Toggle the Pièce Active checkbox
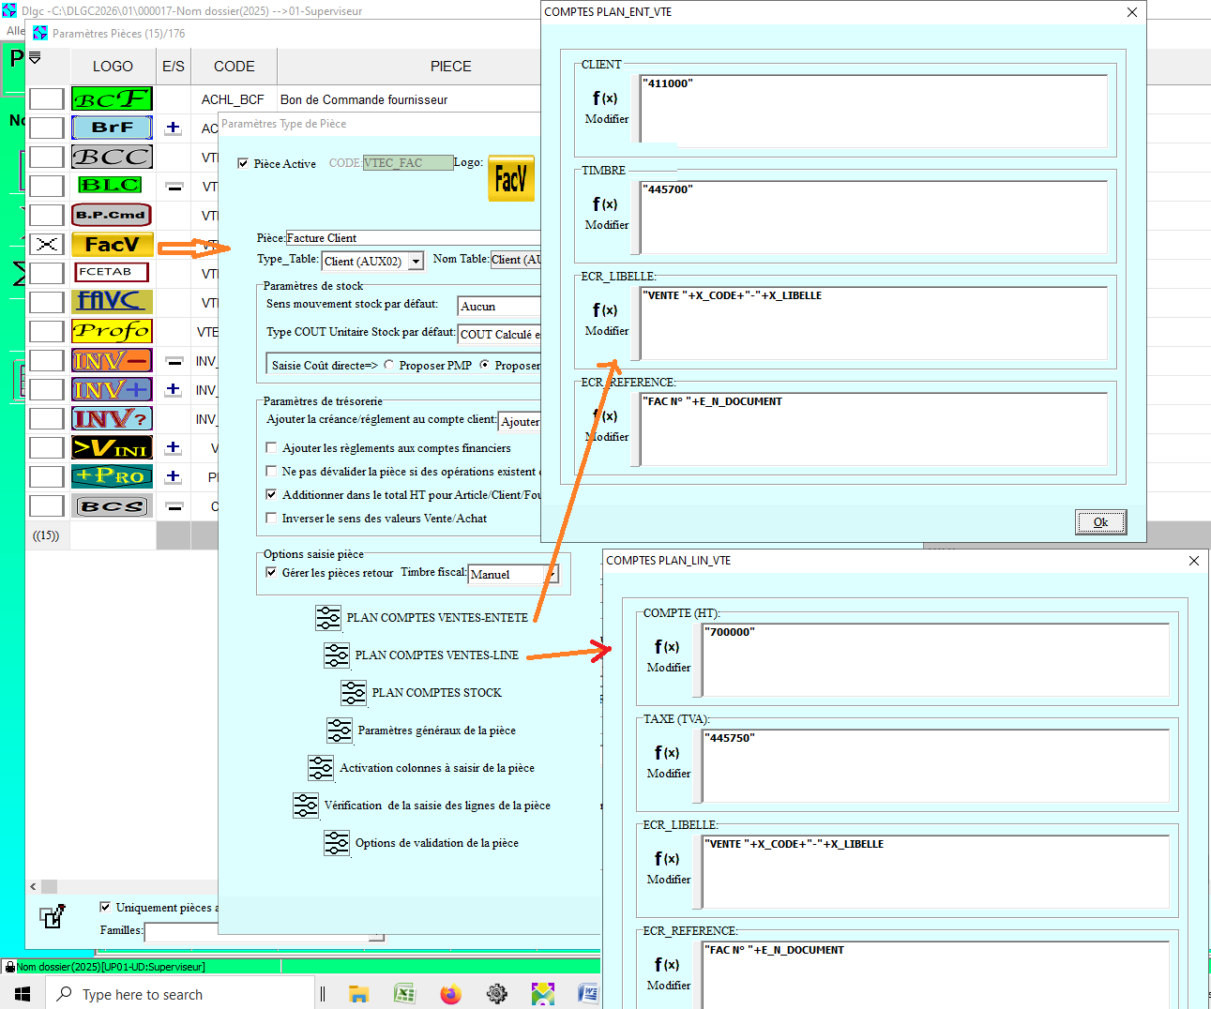 [244, 163]
